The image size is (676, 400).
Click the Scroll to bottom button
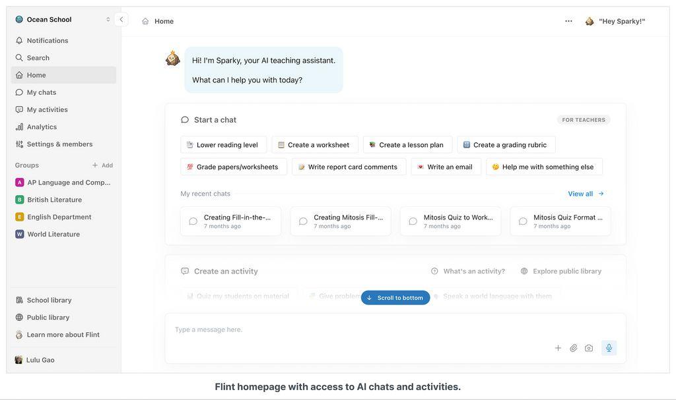coord(395,297)
